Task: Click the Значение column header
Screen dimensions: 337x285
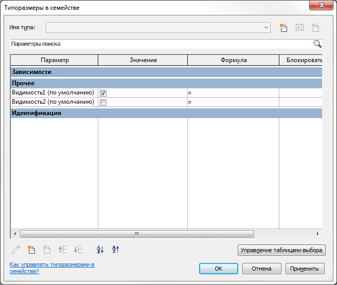Action: pyautogui.click(x=143, y=61)
